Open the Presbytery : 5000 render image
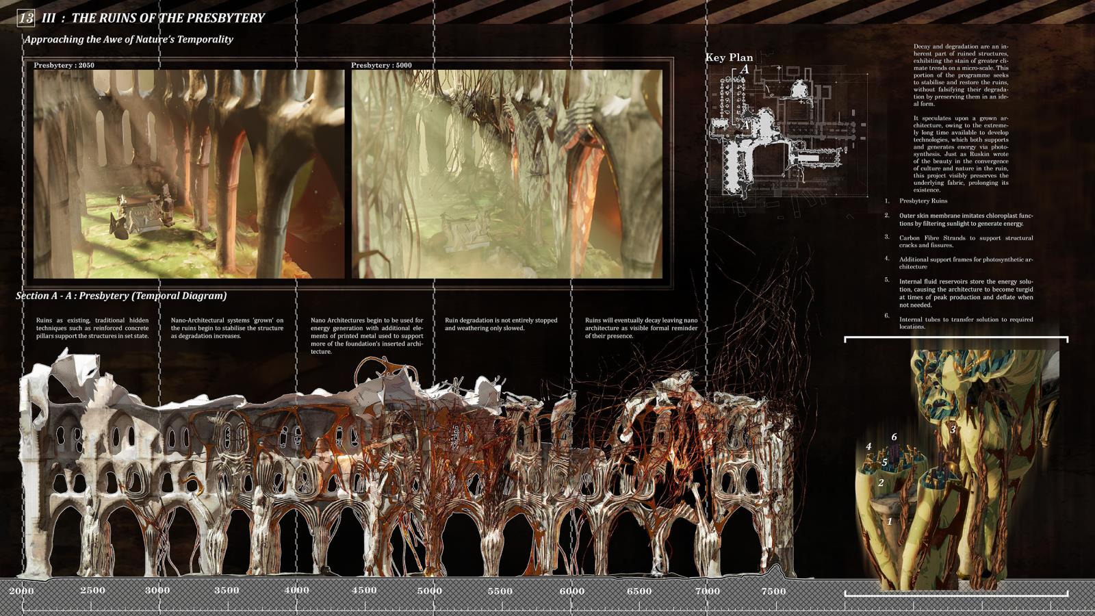This screenshot has height=616, width=1095. click(x=506, y=174)
